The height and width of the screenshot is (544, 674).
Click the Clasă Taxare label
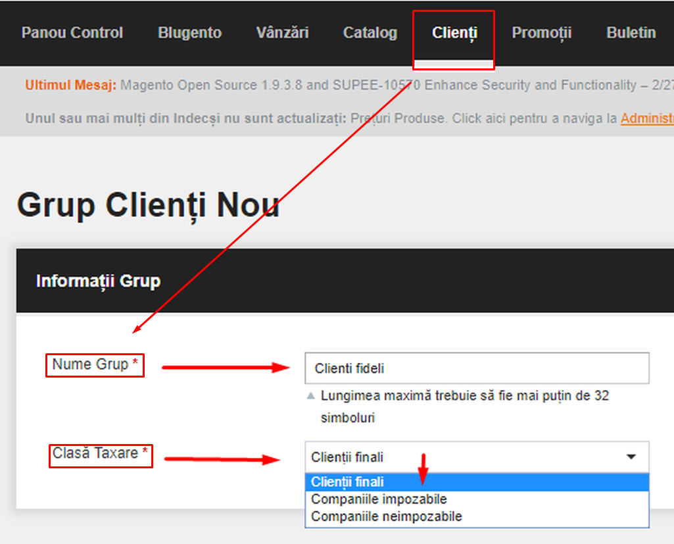pyautogui.click(x=100, y=453)
